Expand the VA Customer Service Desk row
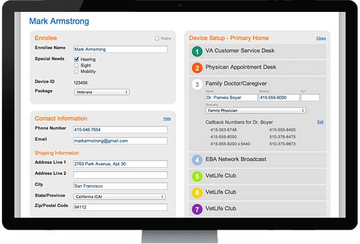 point(257,51)
